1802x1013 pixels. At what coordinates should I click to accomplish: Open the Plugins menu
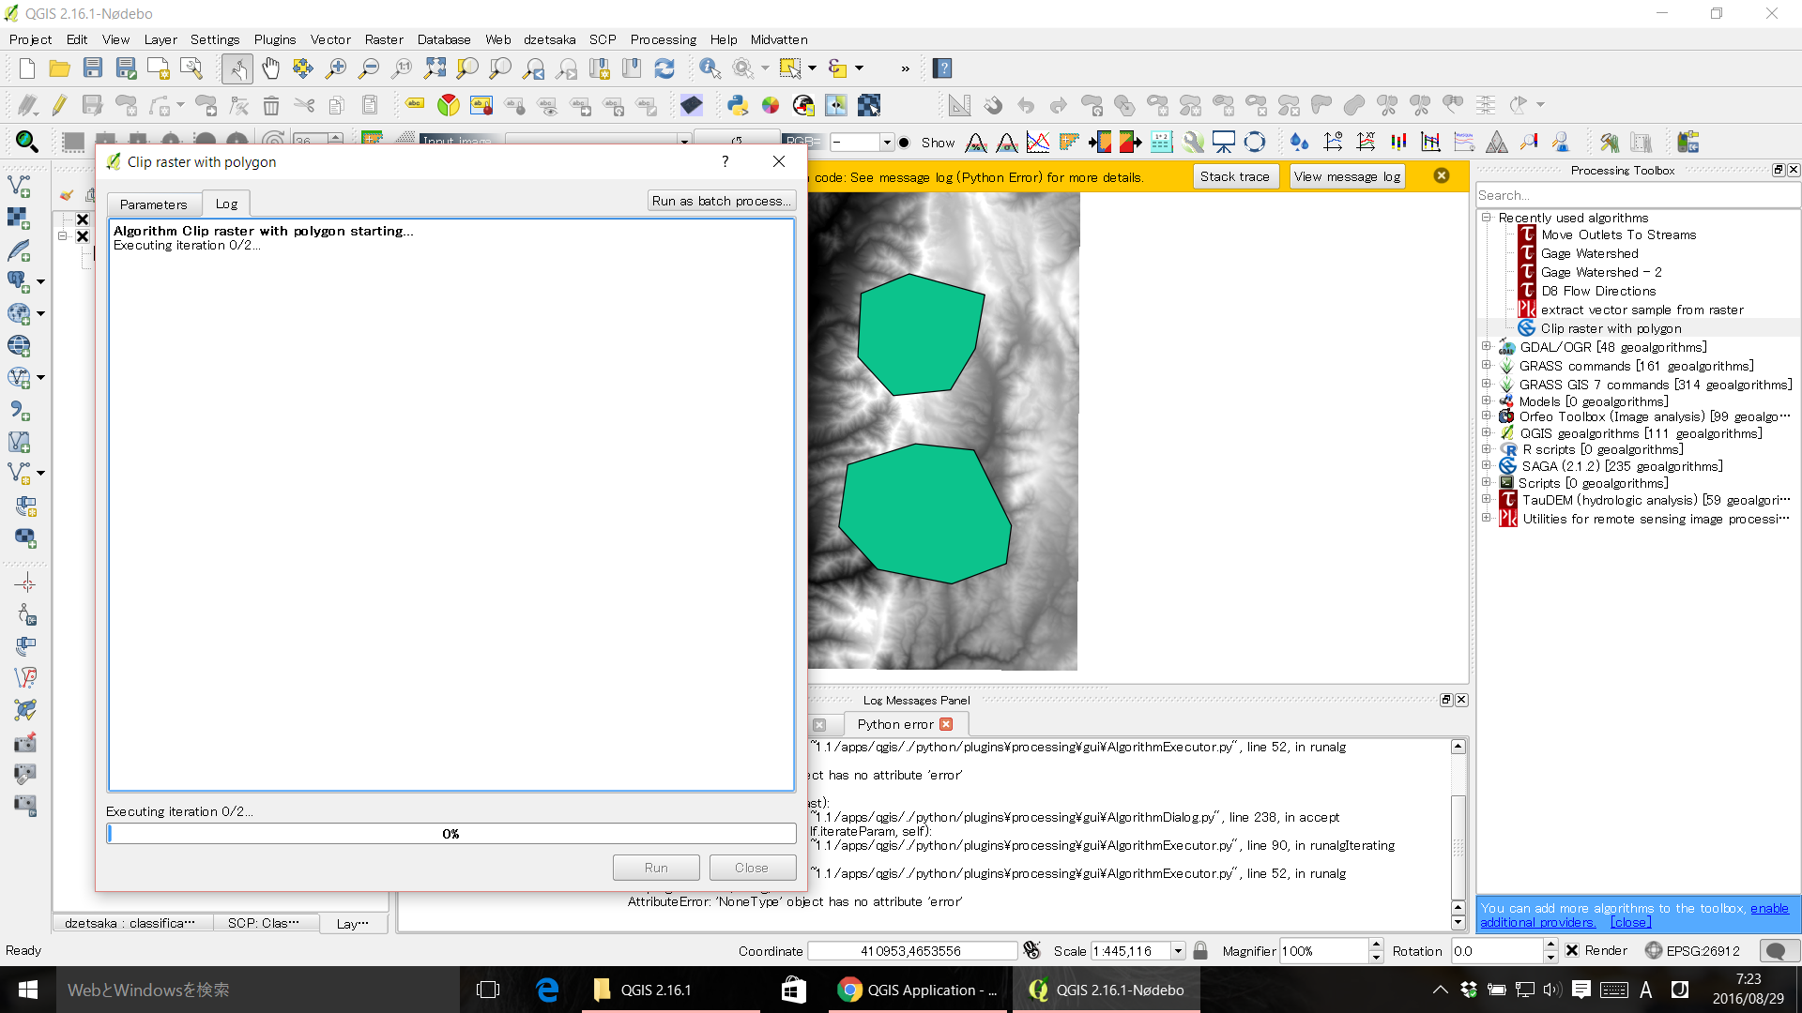275,39
